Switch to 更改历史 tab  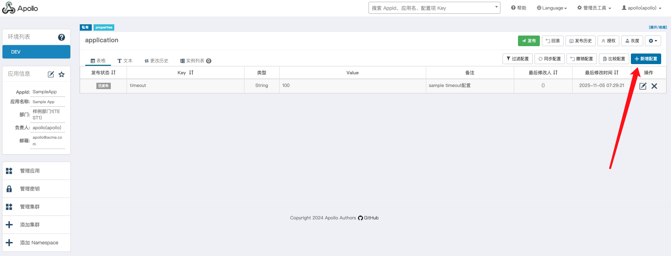click(x=156, y=61)
